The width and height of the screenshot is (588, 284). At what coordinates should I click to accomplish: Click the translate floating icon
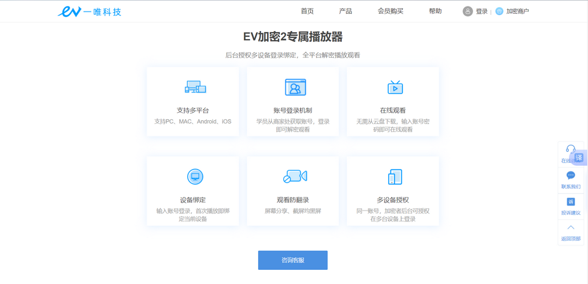tap(579, 157)
